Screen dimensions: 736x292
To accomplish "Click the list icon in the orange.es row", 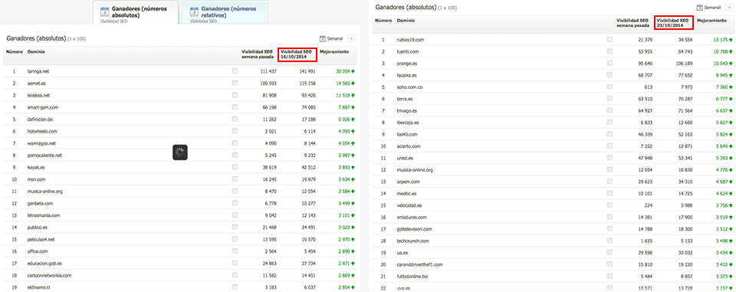I will [x=609, y=63].
